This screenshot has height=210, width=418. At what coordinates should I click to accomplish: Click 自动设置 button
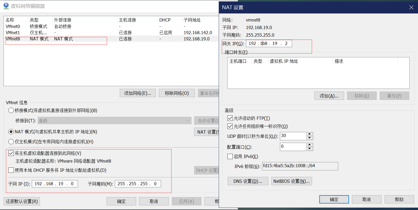[207, 121]
